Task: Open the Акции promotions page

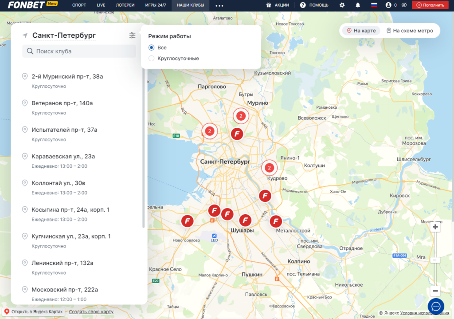Action: [282, 5]
